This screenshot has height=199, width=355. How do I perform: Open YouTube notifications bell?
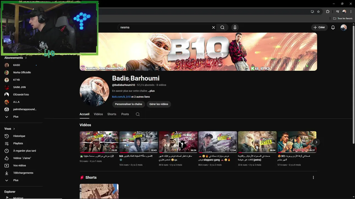tap(333, 27)
